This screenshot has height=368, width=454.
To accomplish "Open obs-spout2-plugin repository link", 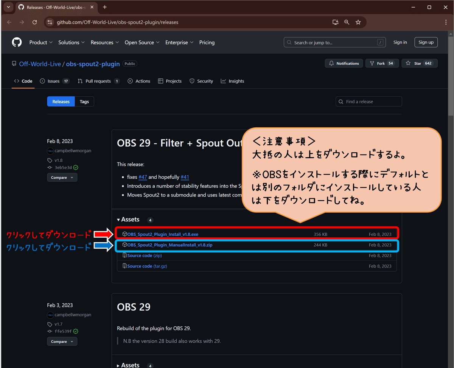I will pyautogui.click(x=93, y=64).
